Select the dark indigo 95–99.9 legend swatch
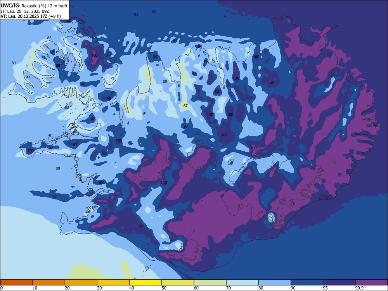This screenshot has height=291, width=388. pyautogui.click(x=339, y=282)
